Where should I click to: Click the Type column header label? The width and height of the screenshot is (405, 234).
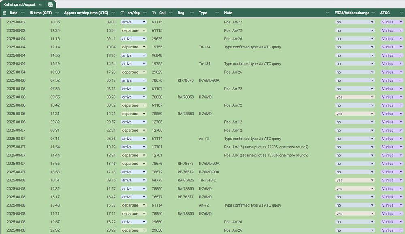click(x=203, y=13)
